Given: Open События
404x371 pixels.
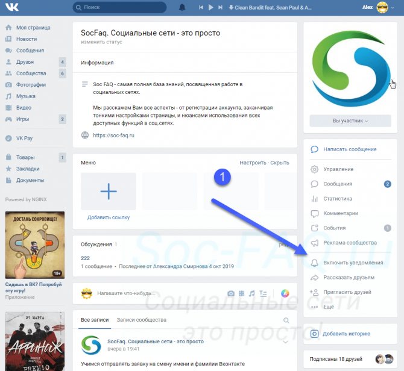Looking at the screenshot, I should pyautogui.click(x=335, y=228).
